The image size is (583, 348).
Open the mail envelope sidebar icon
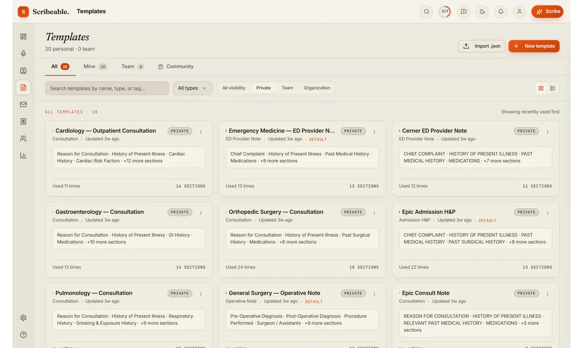(23, 104)
